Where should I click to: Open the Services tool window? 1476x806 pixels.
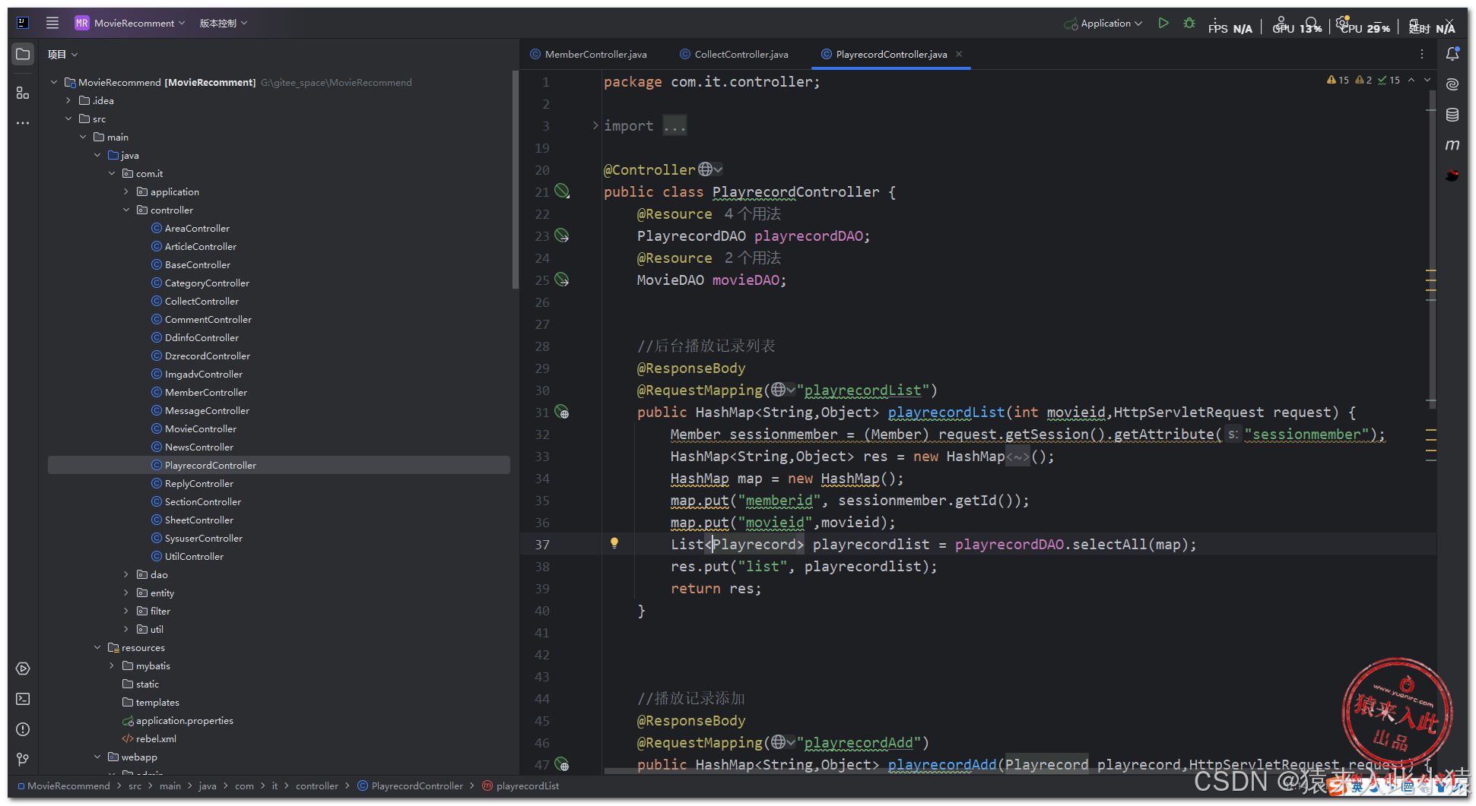(x=23, y=669)
